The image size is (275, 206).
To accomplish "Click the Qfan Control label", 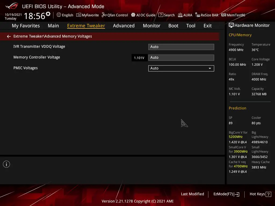I will pos(118,15).
